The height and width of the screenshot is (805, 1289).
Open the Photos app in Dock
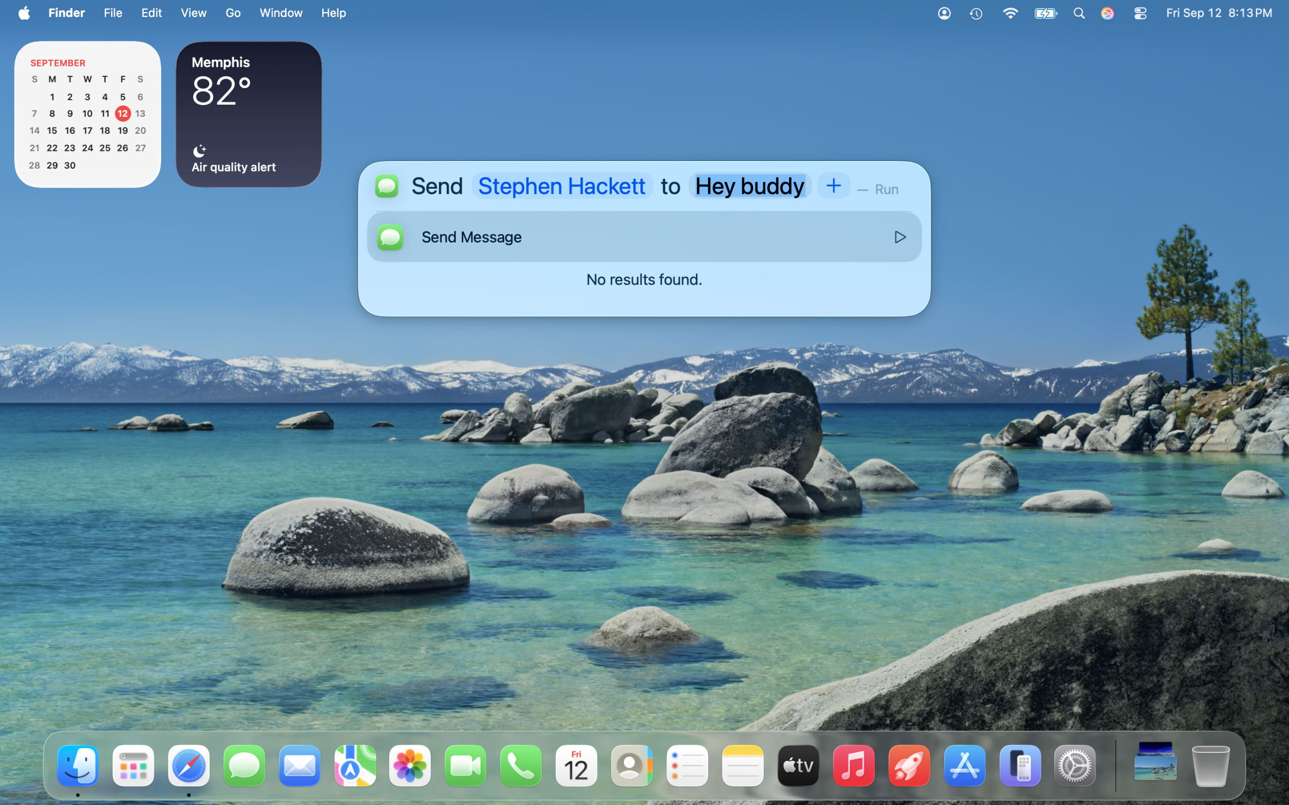click(409, 766)
